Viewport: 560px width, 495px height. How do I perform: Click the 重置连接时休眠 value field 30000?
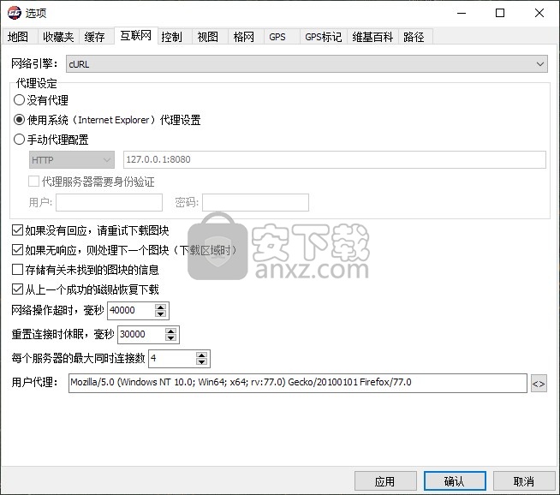click(x=142, y=334)
